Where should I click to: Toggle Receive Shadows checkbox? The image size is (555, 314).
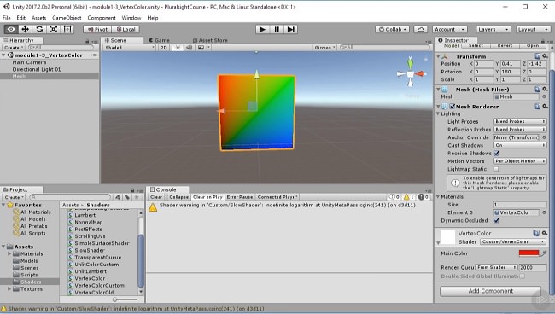pyautogui.click(x=496, y=153)
